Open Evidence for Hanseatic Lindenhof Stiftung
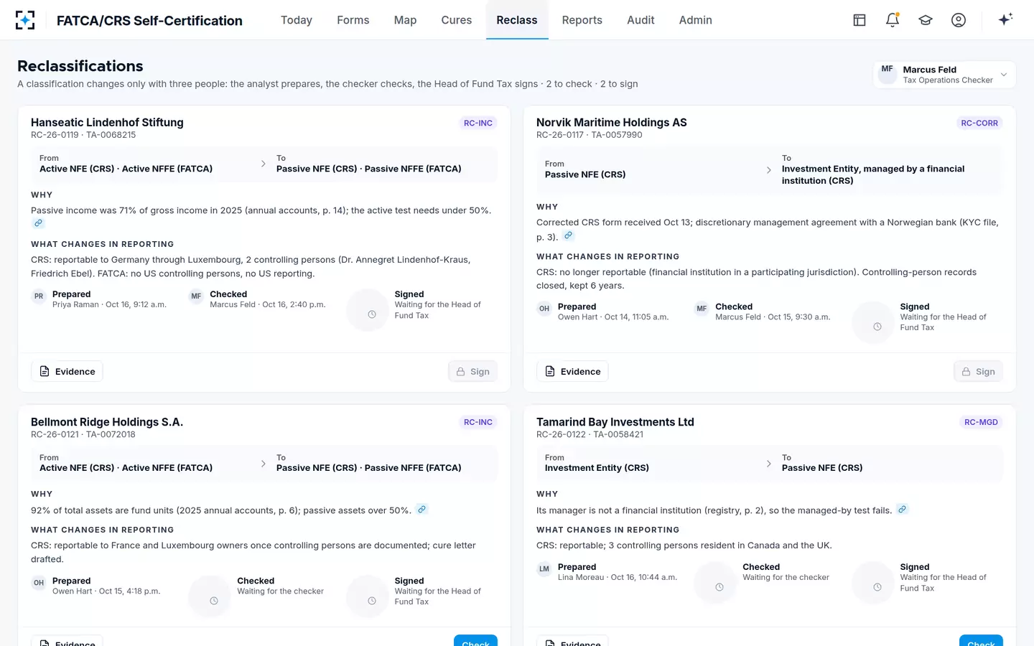This screenshot has height=646, width=1034. click(67, 371)
